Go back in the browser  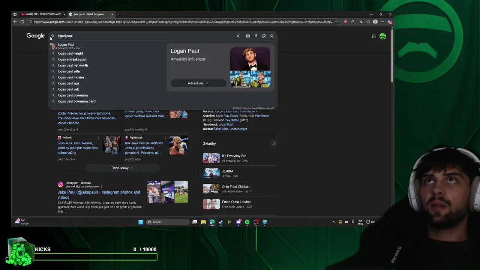tap(15, 22)
